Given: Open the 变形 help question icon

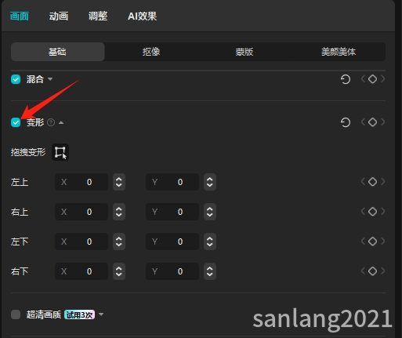Looking at the screenshot, I should [51, 122].
